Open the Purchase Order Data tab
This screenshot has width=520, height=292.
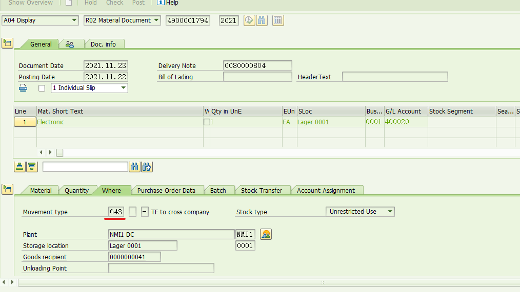166,190
